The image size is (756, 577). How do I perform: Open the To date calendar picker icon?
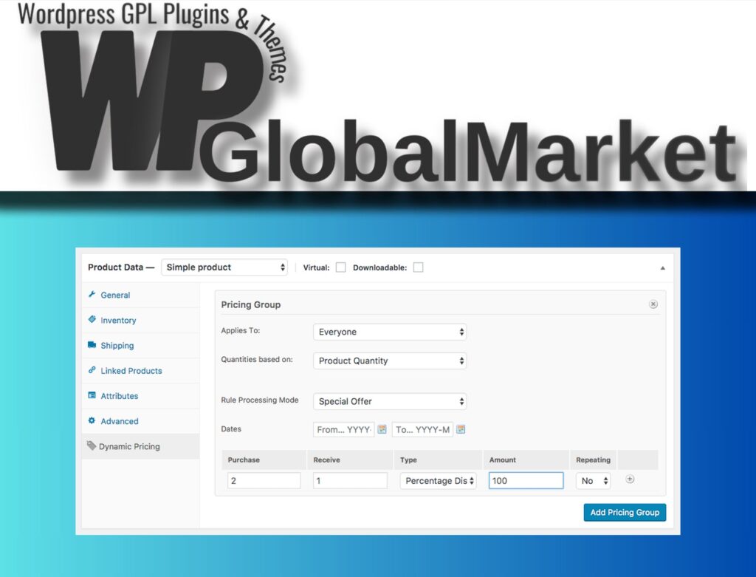tap(461, 429)
